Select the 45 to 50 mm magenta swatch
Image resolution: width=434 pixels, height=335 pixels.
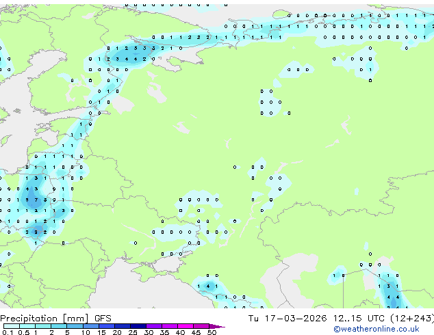[x=201, y=326]
